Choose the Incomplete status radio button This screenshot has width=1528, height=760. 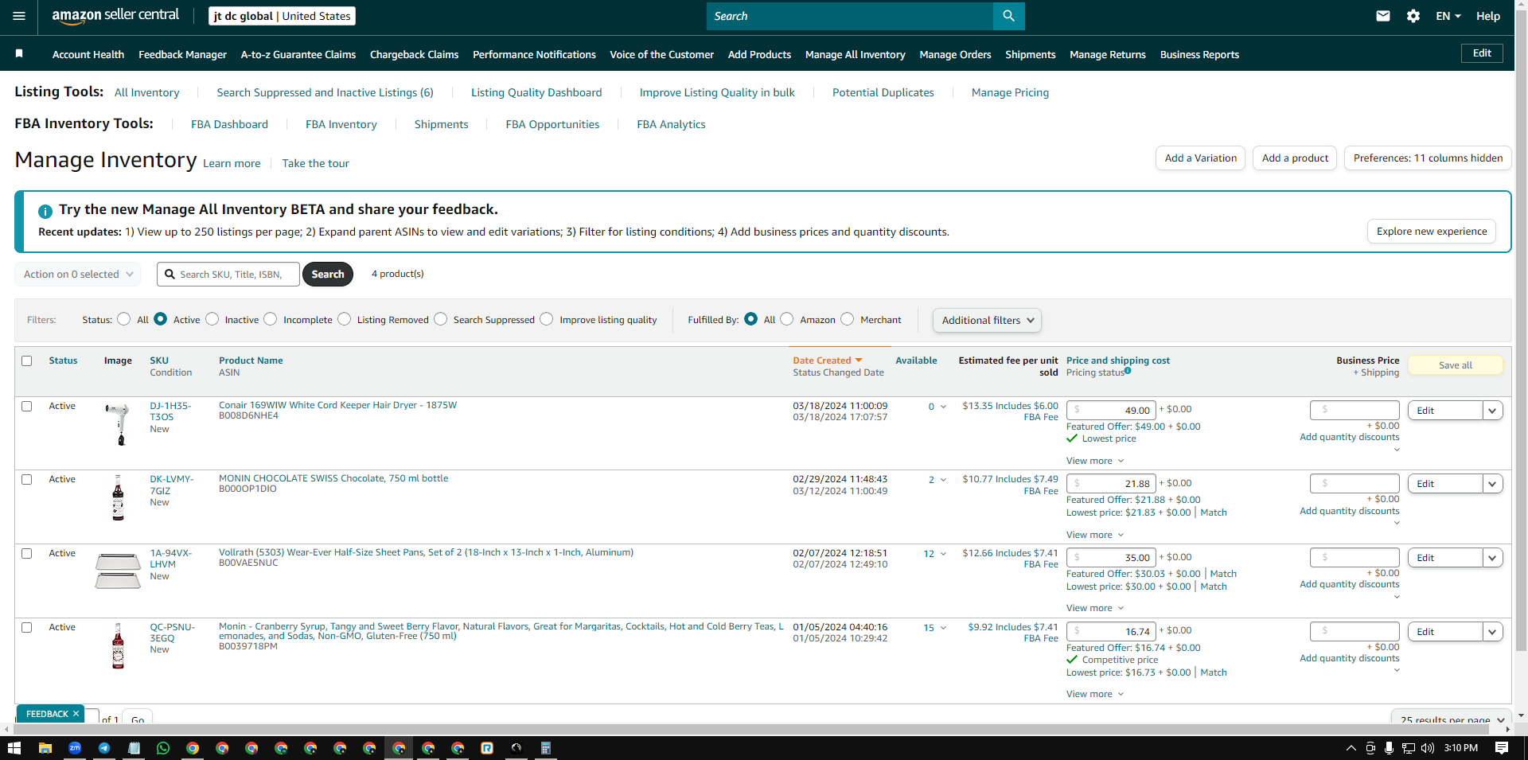(x=271, y=319)
